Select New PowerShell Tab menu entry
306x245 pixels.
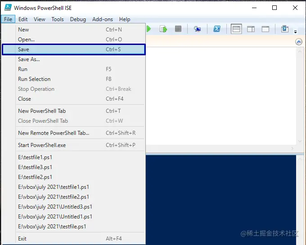tap(73, 111)
